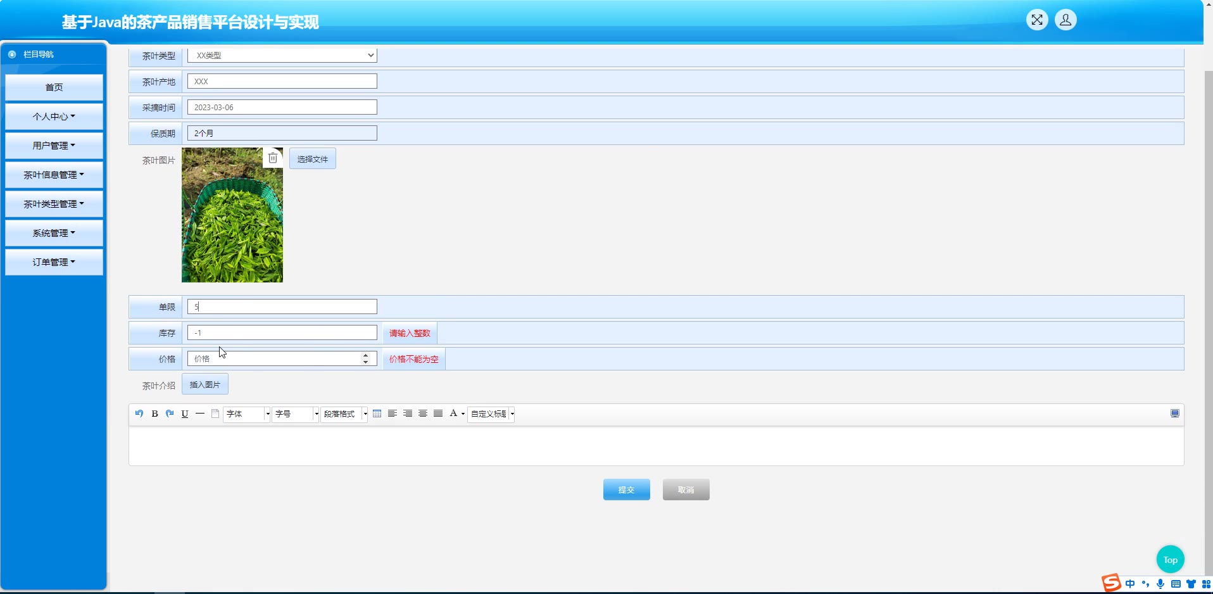Click the 采摘时间 date field
The width and height of the screenshot is (1213, 594).
click(x=282, y=107)
